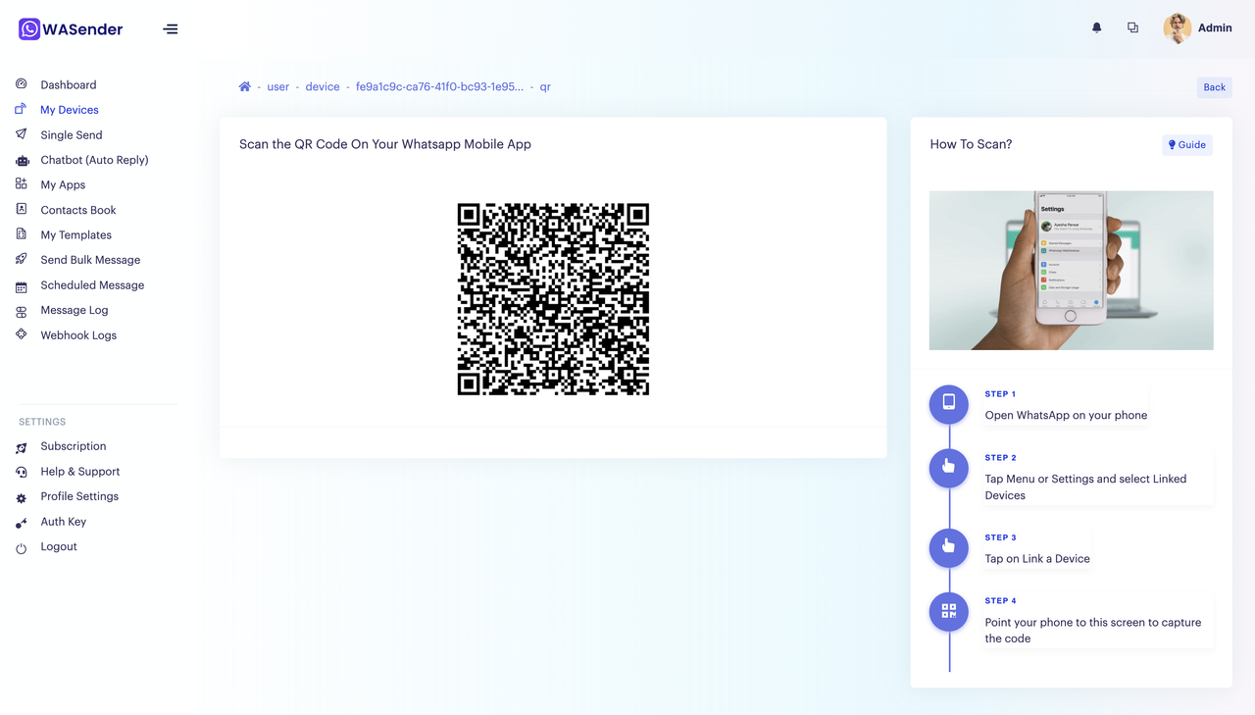Click the My Devices sidebar icon
The width and height of the screenshot is (1255, 715).
pos(21,109)
